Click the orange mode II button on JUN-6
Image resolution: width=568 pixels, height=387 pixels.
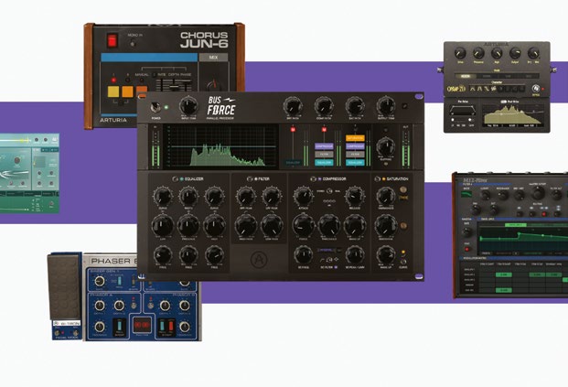127,91
